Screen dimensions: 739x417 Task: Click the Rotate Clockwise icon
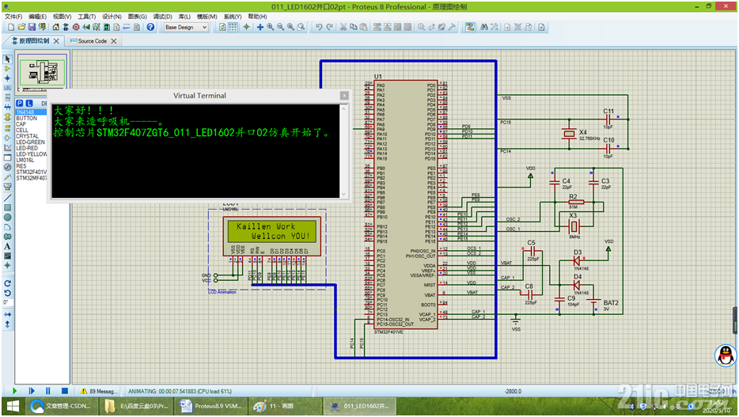pos(8,283)
